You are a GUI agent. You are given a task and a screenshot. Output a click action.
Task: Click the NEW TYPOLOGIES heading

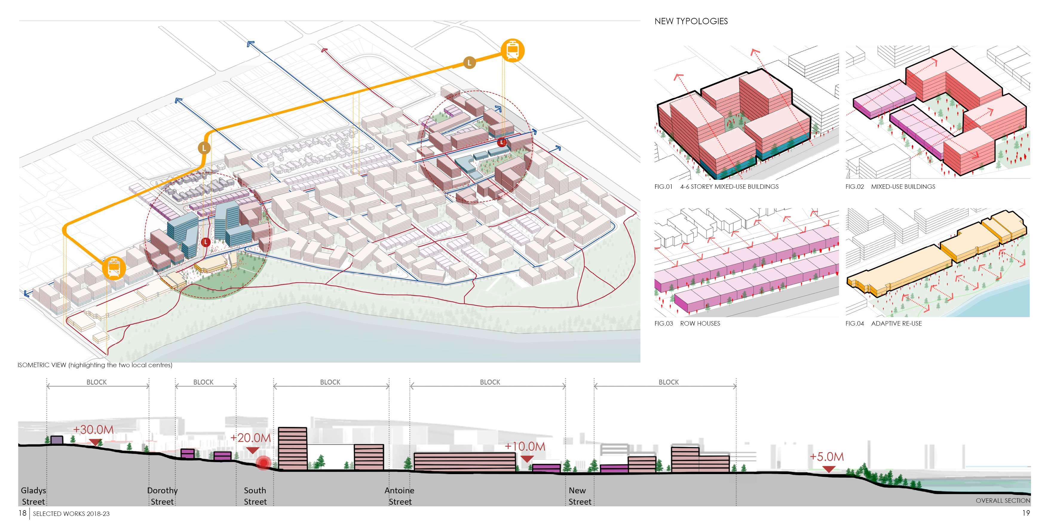tap(691, 21)
